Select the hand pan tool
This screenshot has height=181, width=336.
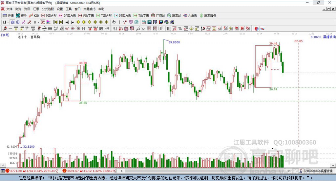point(114,22)
